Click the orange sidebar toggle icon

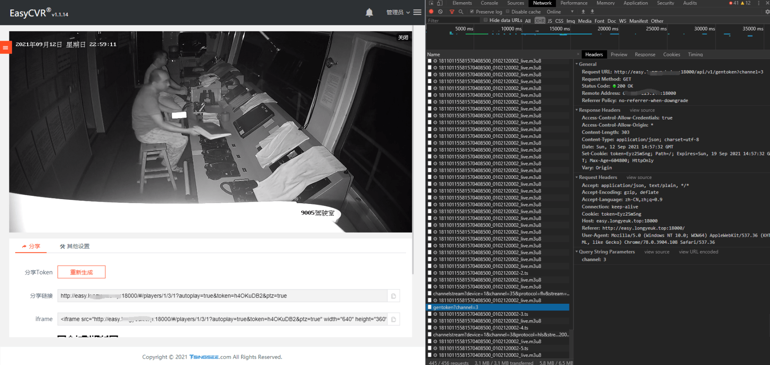(x=5, y=47)
